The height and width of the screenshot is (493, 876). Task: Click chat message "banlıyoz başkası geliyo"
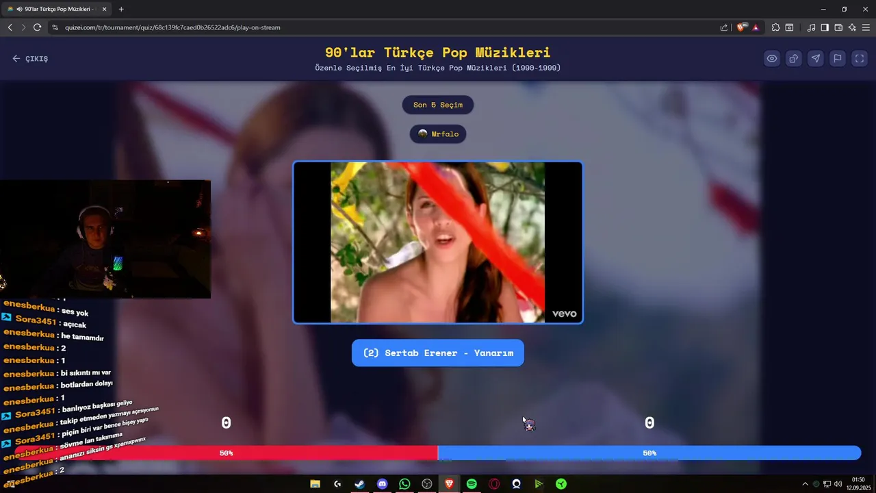(x=96, y=407)
